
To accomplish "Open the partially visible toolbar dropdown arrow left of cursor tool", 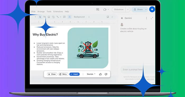I will [35, 17].
